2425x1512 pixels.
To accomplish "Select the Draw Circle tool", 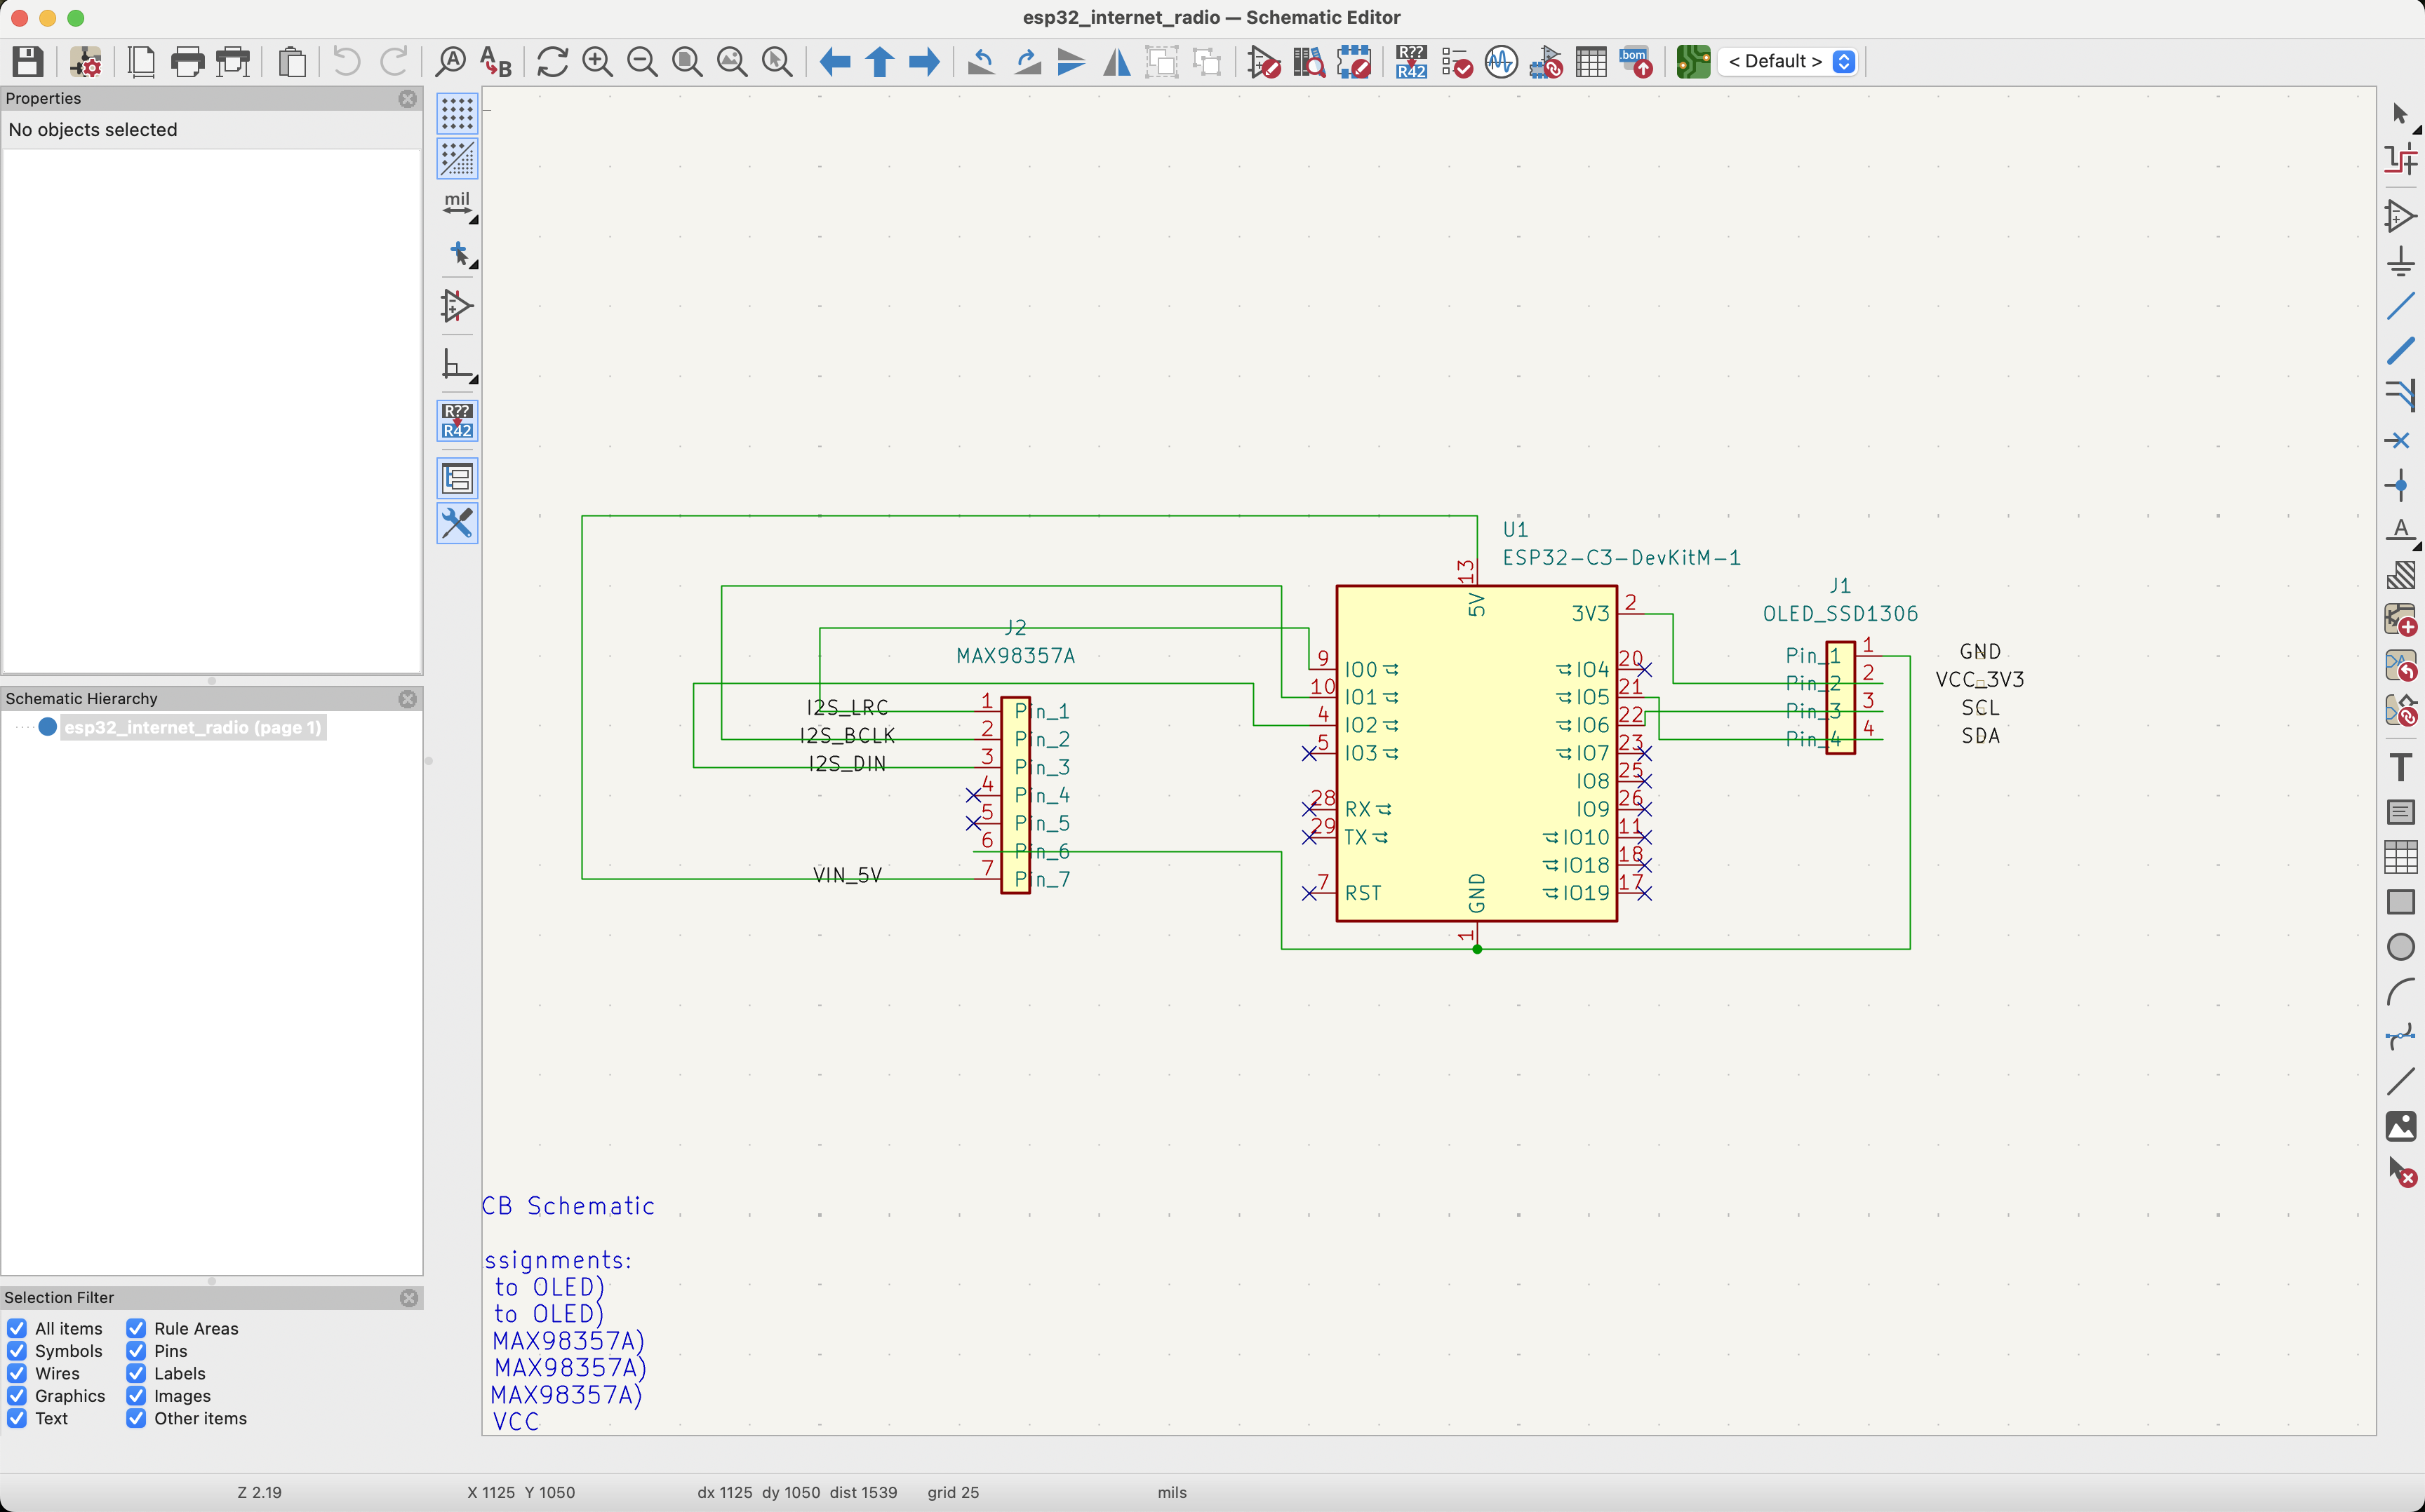I will click(x=2401, y=946).
